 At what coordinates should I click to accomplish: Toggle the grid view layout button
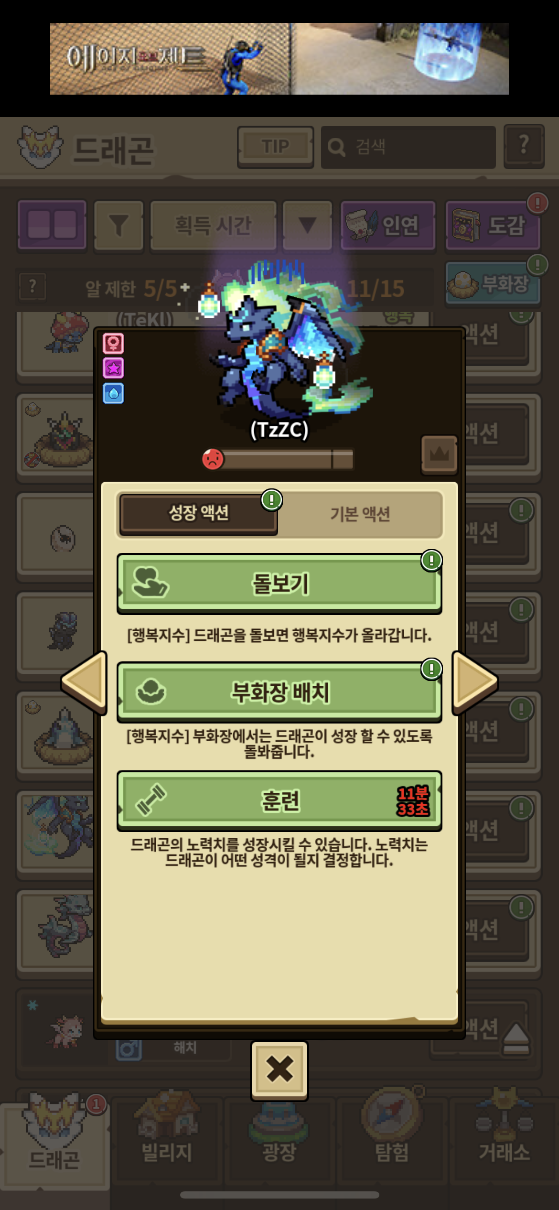[x=52, y=225]
